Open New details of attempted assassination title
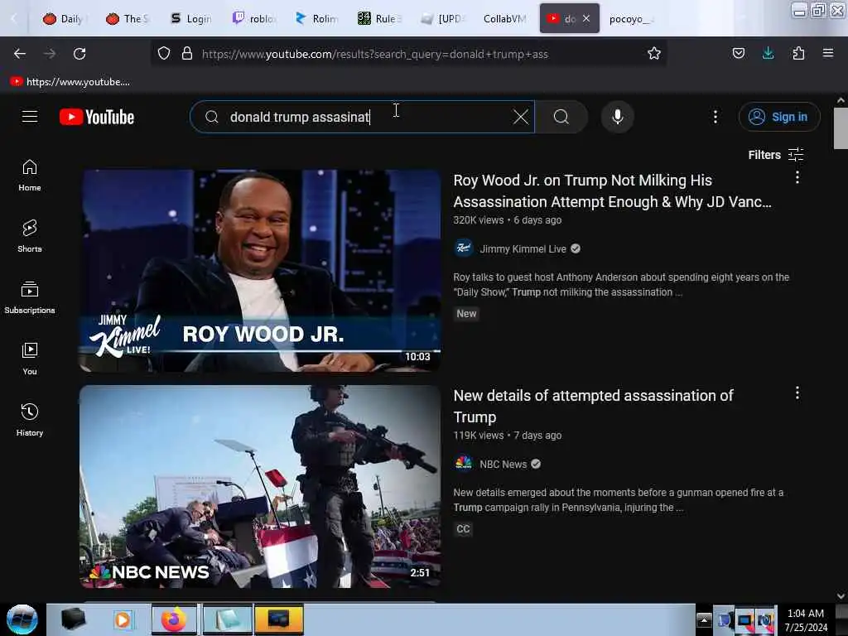 pyautogui.click(x=593, y=406)
